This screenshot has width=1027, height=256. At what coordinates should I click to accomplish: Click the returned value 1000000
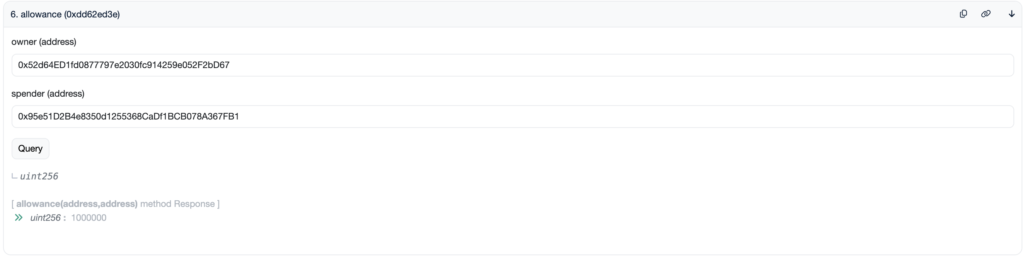(89, 218)
